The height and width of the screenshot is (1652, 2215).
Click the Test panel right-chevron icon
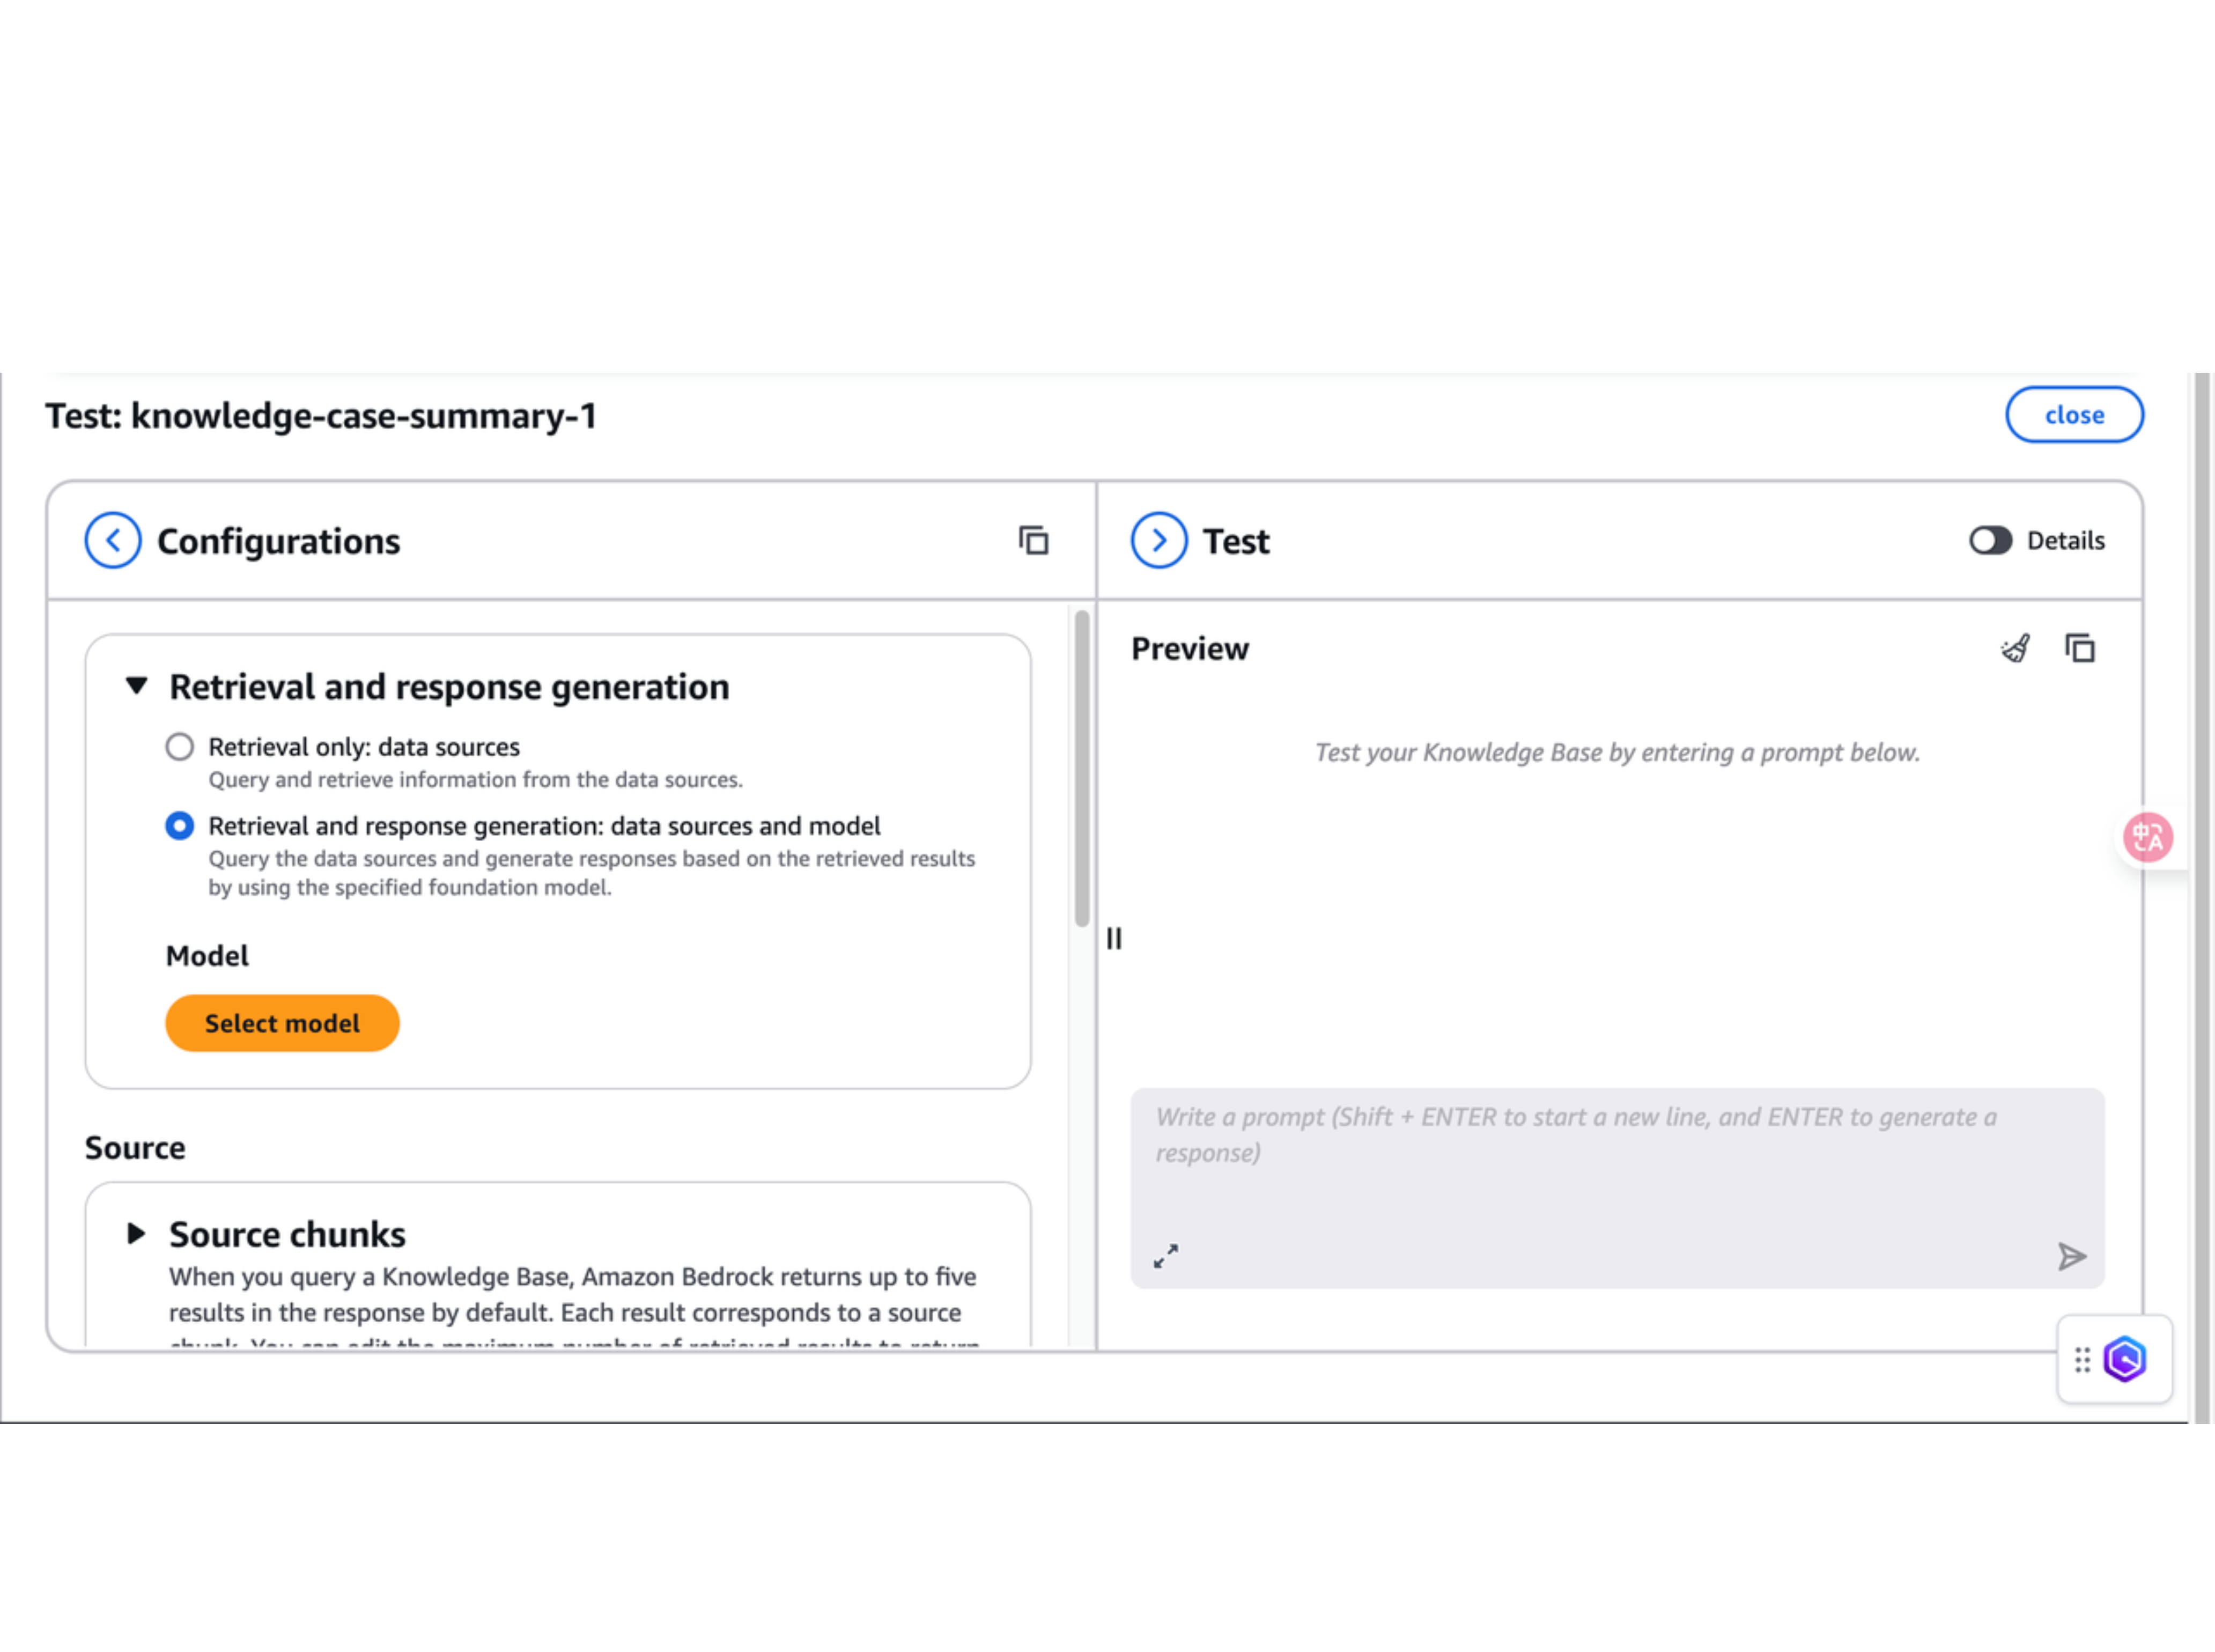click(x=1158, y=541)
